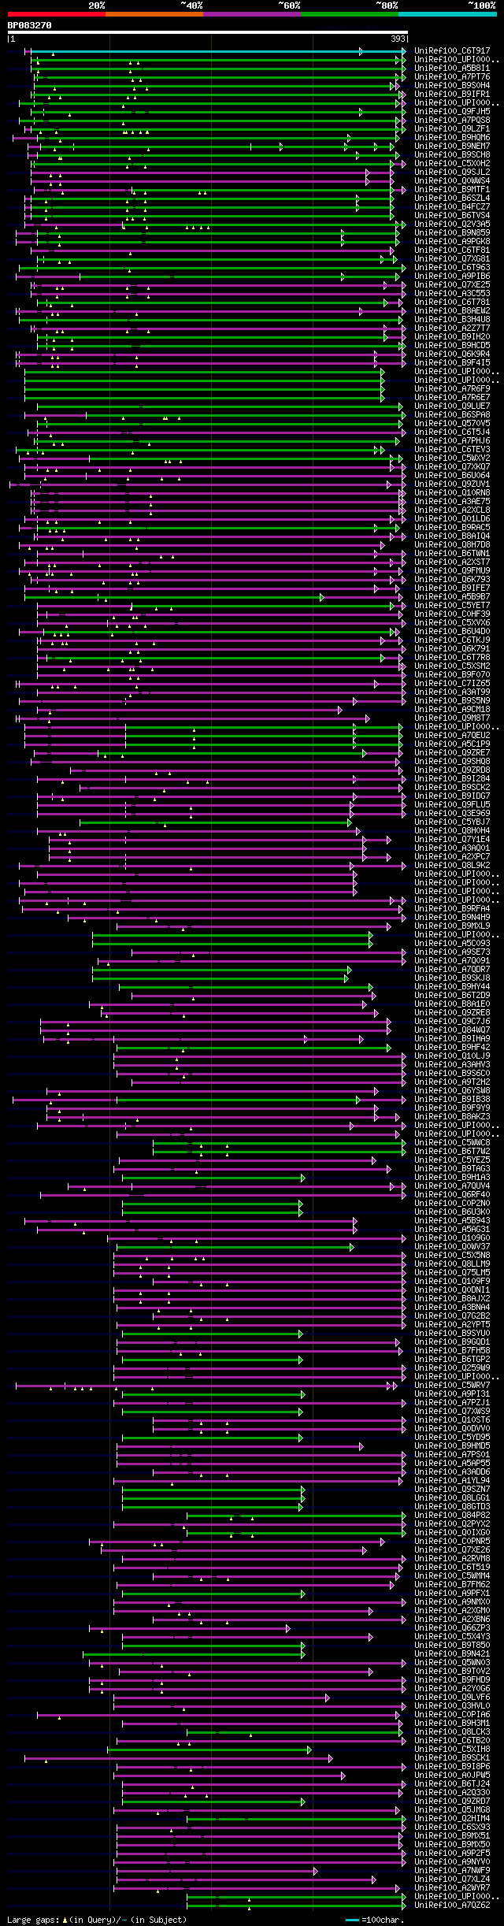Click the orange ~40% identity legend segment

pyautogui.click(x=154, y=14)
